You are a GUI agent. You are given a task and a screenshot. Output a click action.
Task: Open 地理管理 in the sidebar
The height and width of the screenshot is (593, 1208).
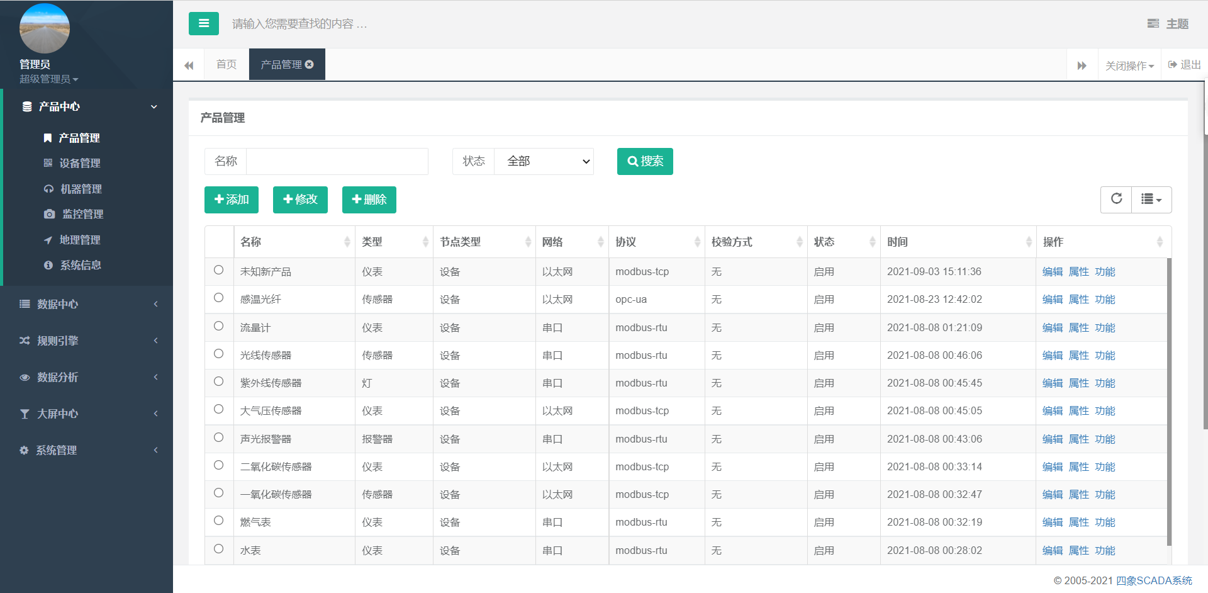(79, 240)
